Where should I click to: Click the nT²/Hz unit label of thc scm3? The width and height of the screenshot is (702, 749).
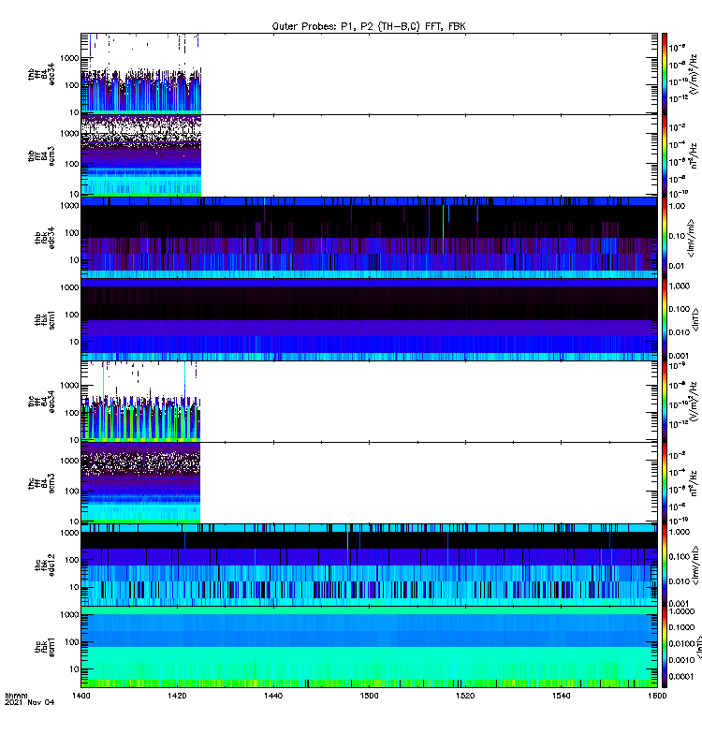coord(695,483)
